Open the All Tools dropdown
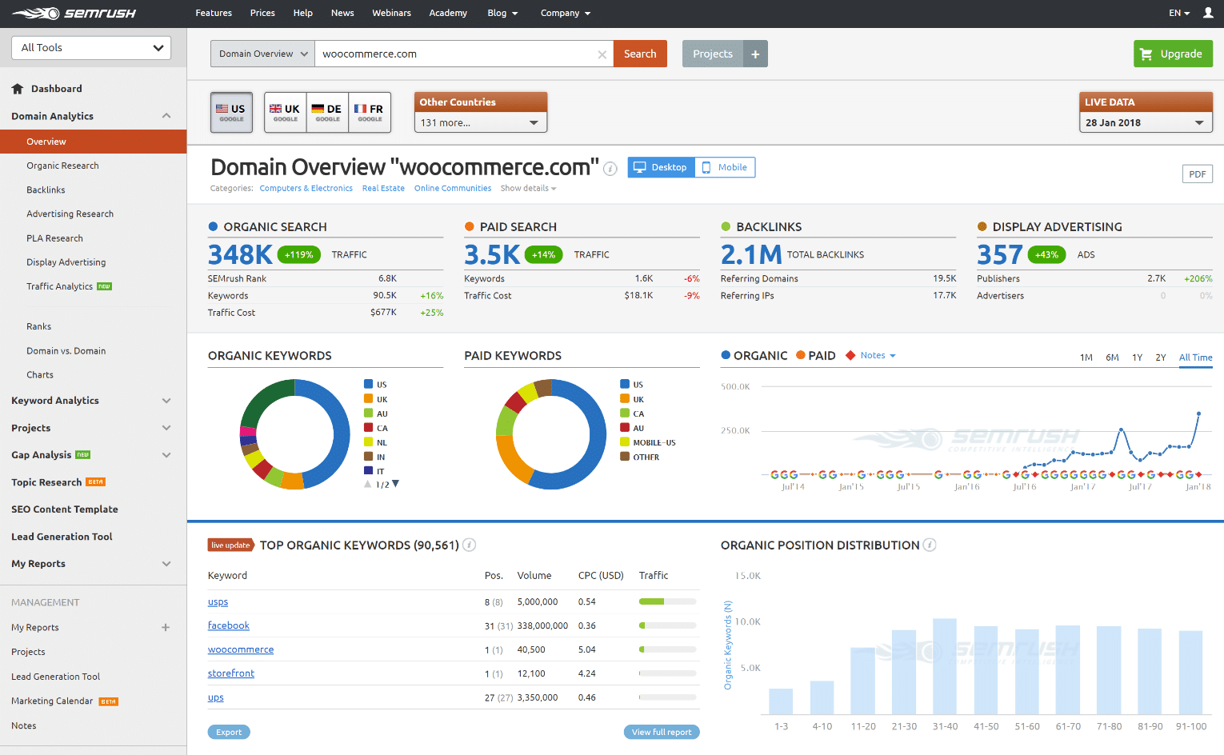1224x755 pixels. tap(90, 48)
